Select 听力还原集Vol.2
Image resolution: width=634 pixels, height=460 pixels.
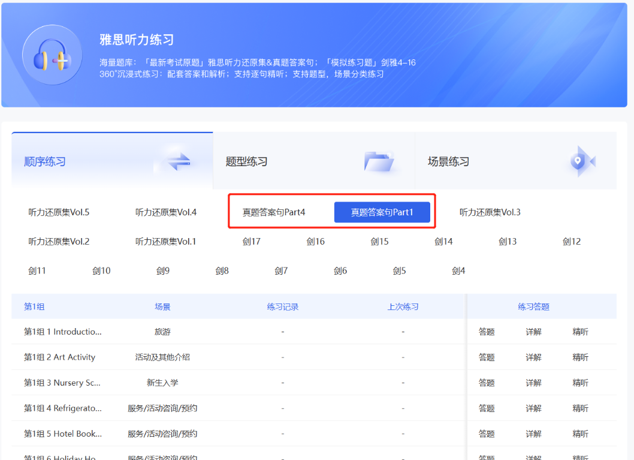click(x=59, y=242)
